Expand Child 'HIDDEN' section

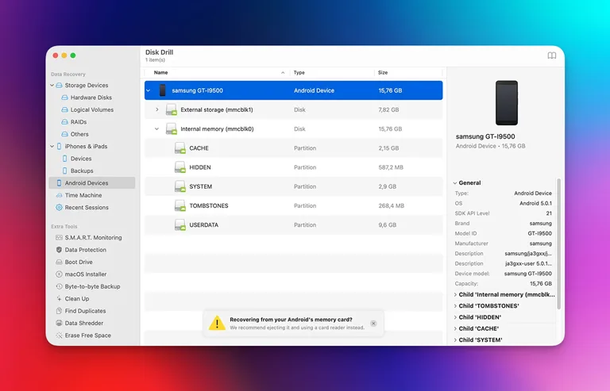pyautogui.click(x=455, y=317)
